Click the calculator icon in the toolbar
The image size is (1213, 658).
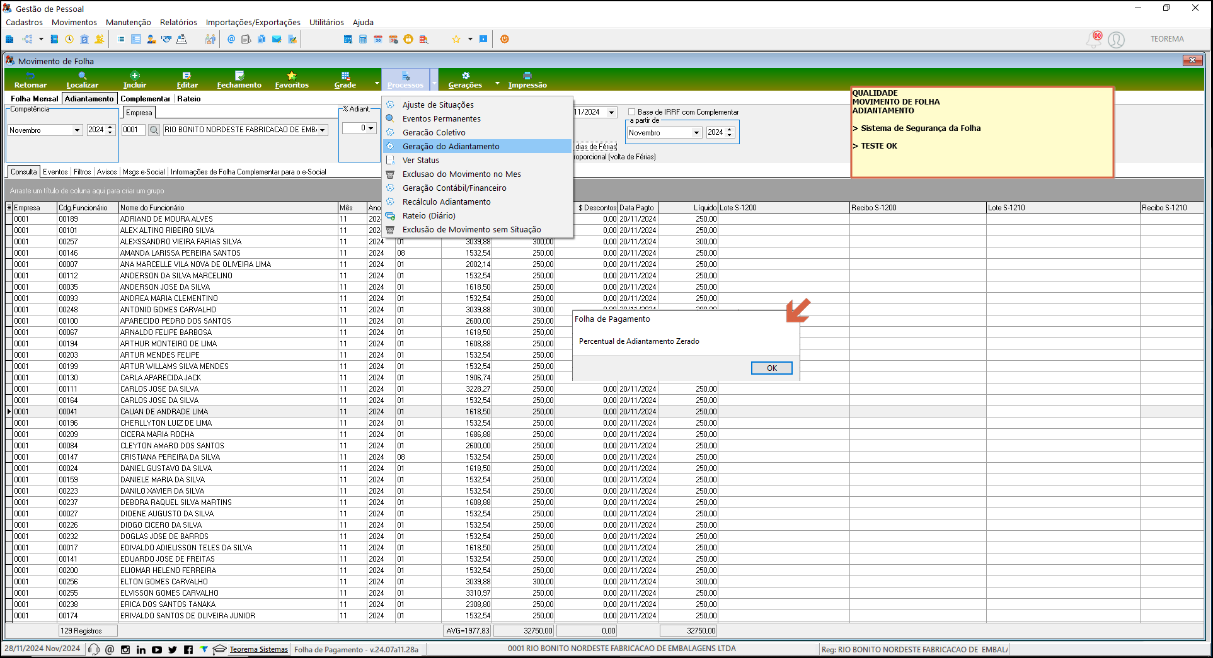[363, 39]
